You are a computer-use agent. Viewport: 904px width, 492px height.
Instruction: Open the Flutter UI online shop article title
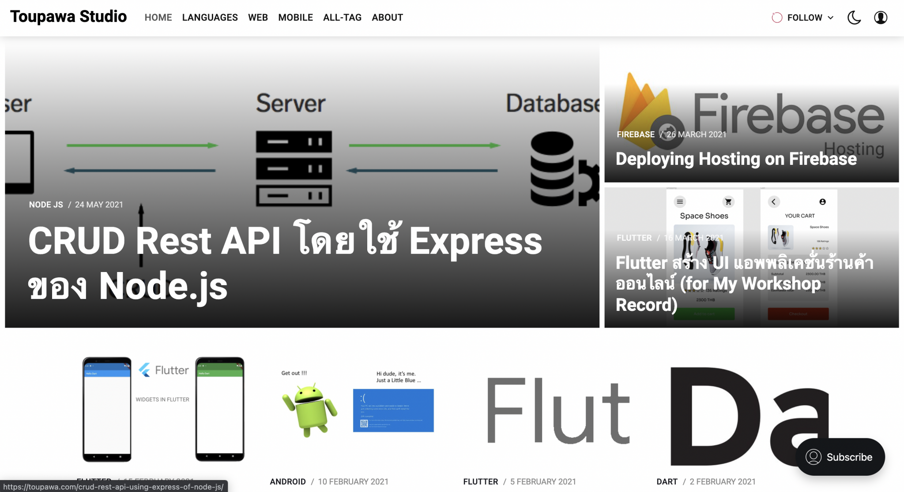click(x=744, y=283)
